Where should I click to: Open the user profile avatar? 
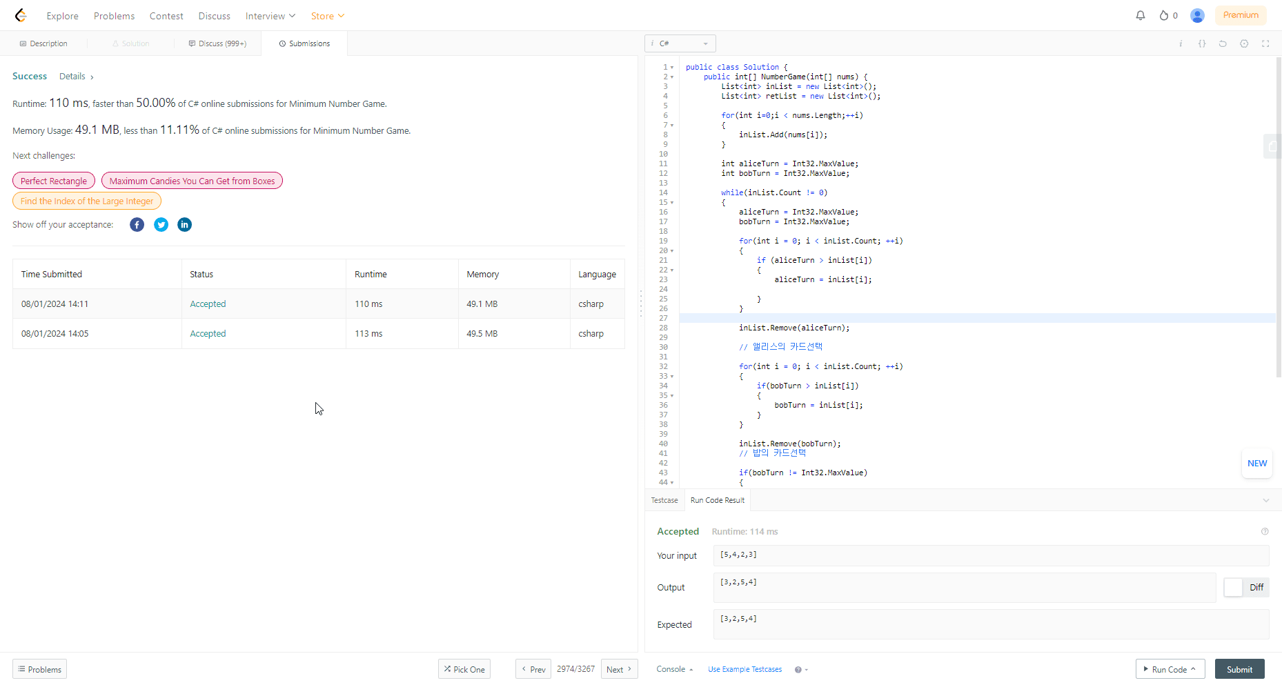[1198, 15]
